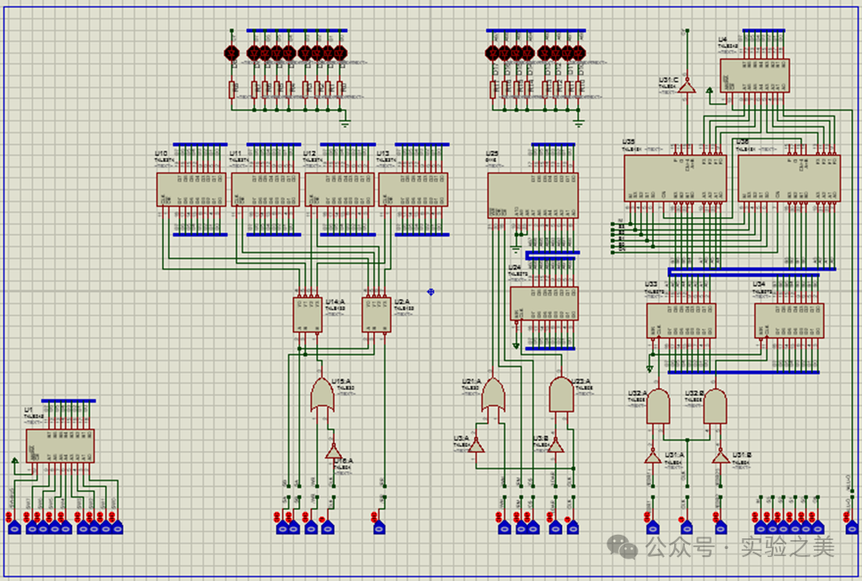This screenshot has width=862, height=581.
Task: Select the U3:A inverter symbol
Action: click(x=476, y=446)
